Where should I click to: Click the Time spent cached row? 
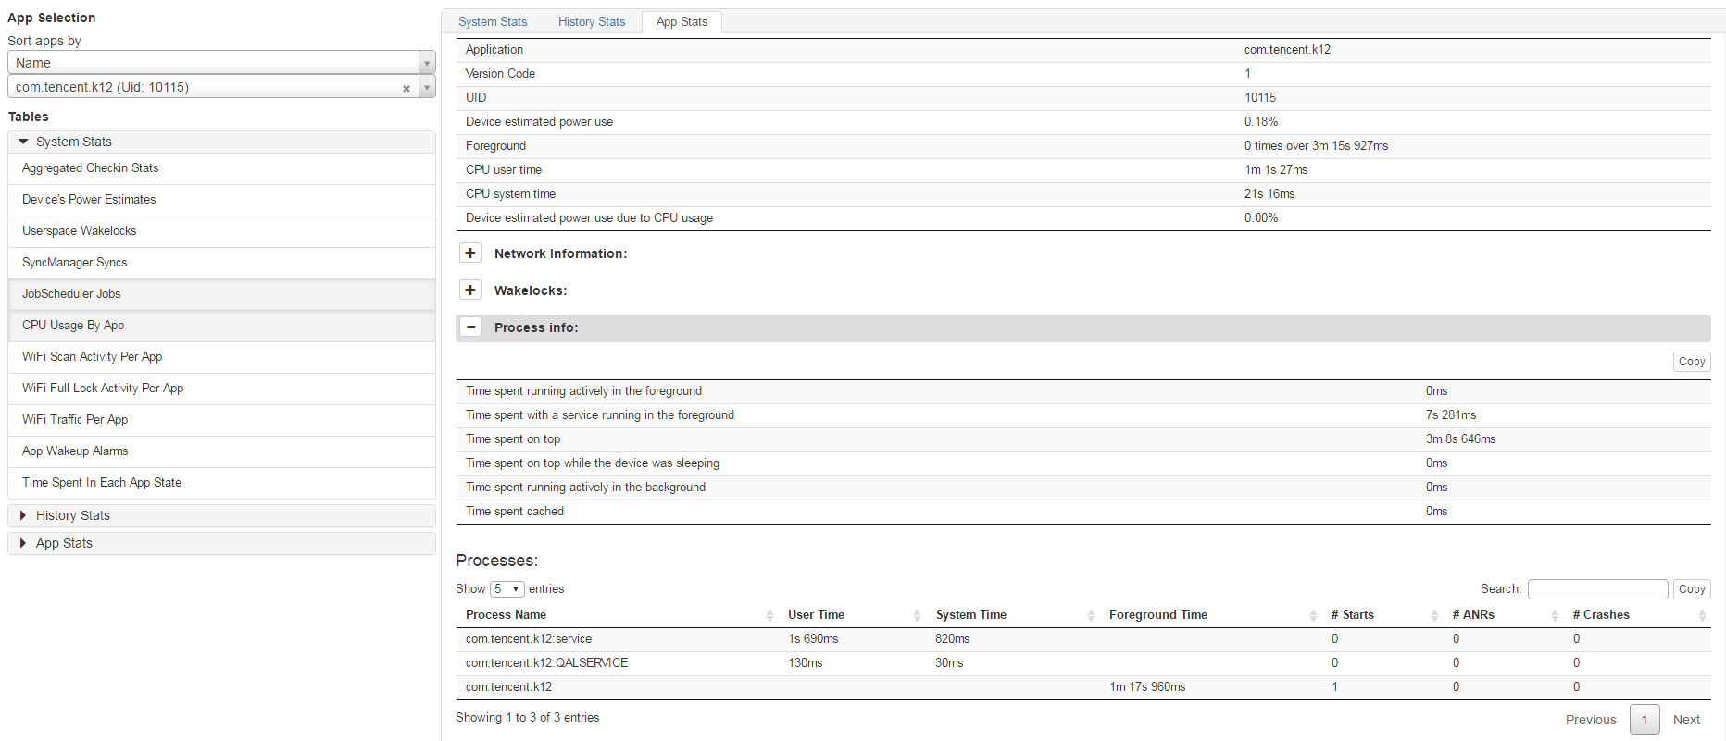point(1083,512)
